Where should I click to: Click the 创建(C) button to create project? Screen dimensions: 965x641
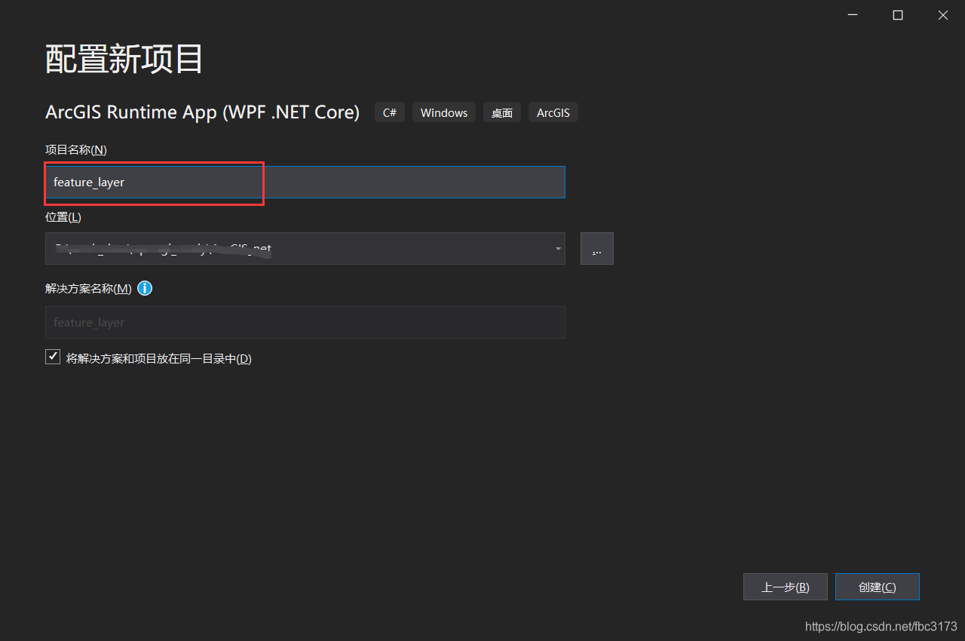[x=878, y=587]
